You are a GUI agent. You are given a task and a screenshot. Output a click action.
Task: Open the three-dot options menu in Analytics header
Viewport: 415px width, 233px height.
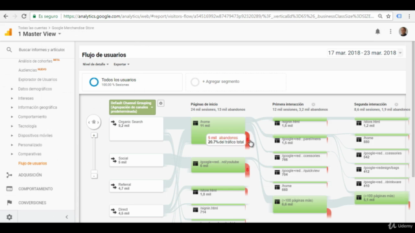390,32
